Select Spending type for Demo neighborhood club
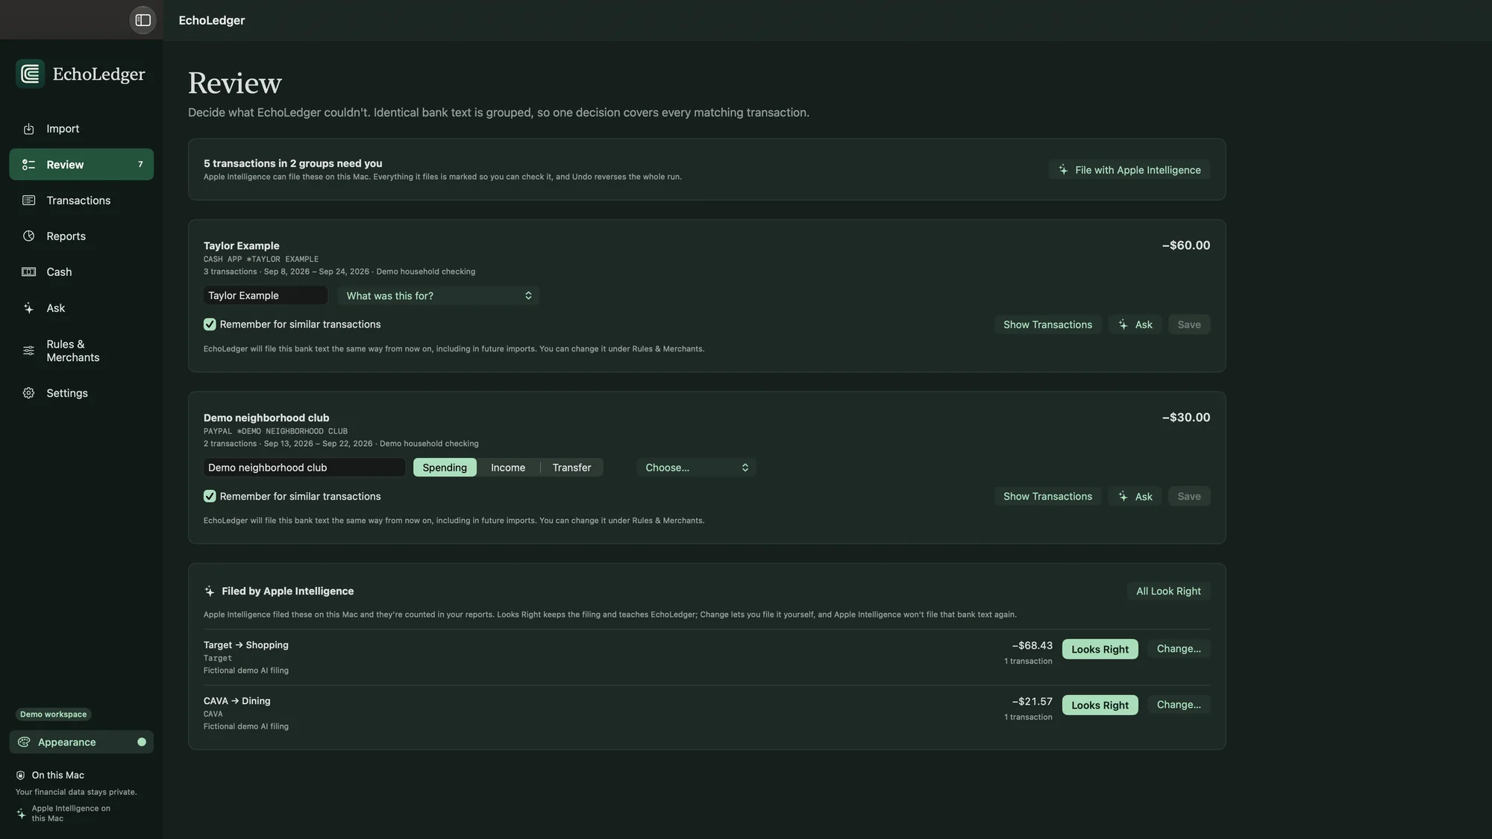This screenshot has height=839, width=1492. point(445,468)
